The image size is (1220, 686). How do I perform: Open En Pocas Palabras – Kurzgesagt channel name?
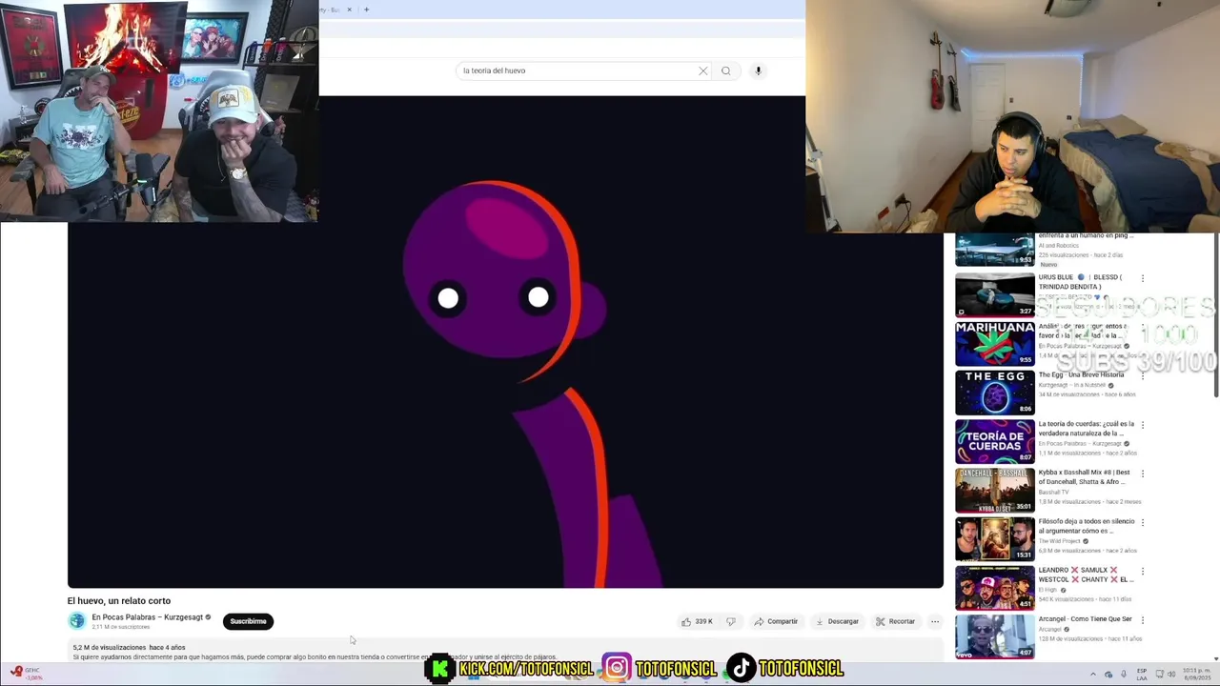point(147,617)
